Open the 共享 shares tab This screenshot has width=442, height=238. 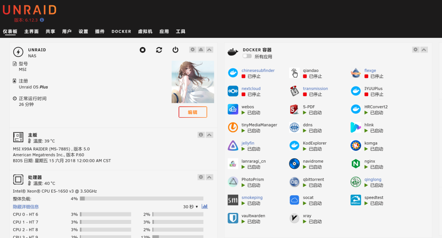pos(50,31)
